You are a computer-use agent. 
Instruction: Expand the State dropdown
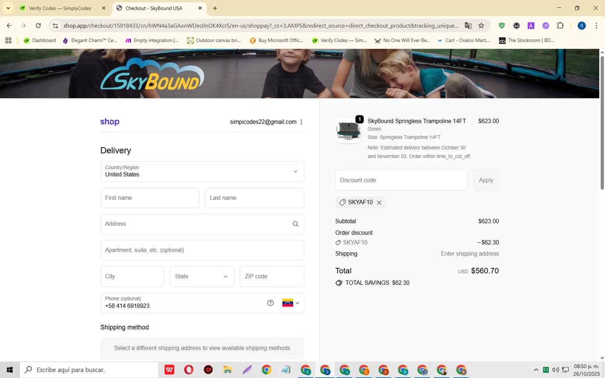(x=202, y=276)
